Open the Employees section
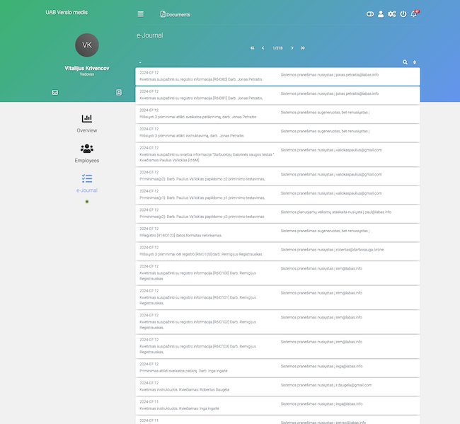 [x=87, y=154]
